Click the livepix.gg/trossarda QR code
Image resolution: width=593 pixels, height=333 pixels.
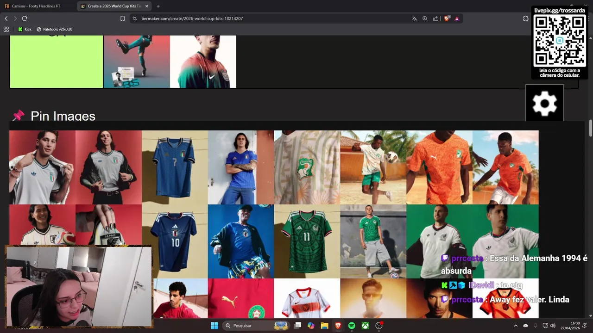560,41
